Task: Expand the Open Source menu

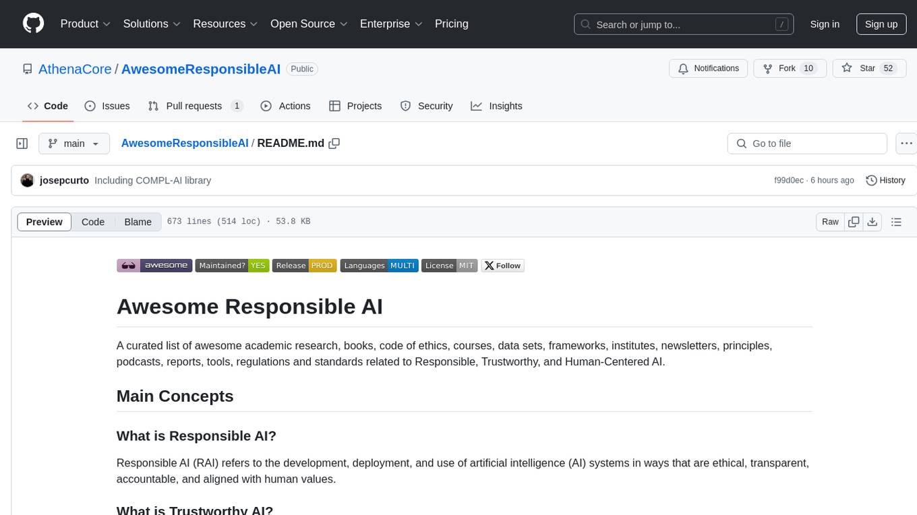Action: (x=309, y=24)
